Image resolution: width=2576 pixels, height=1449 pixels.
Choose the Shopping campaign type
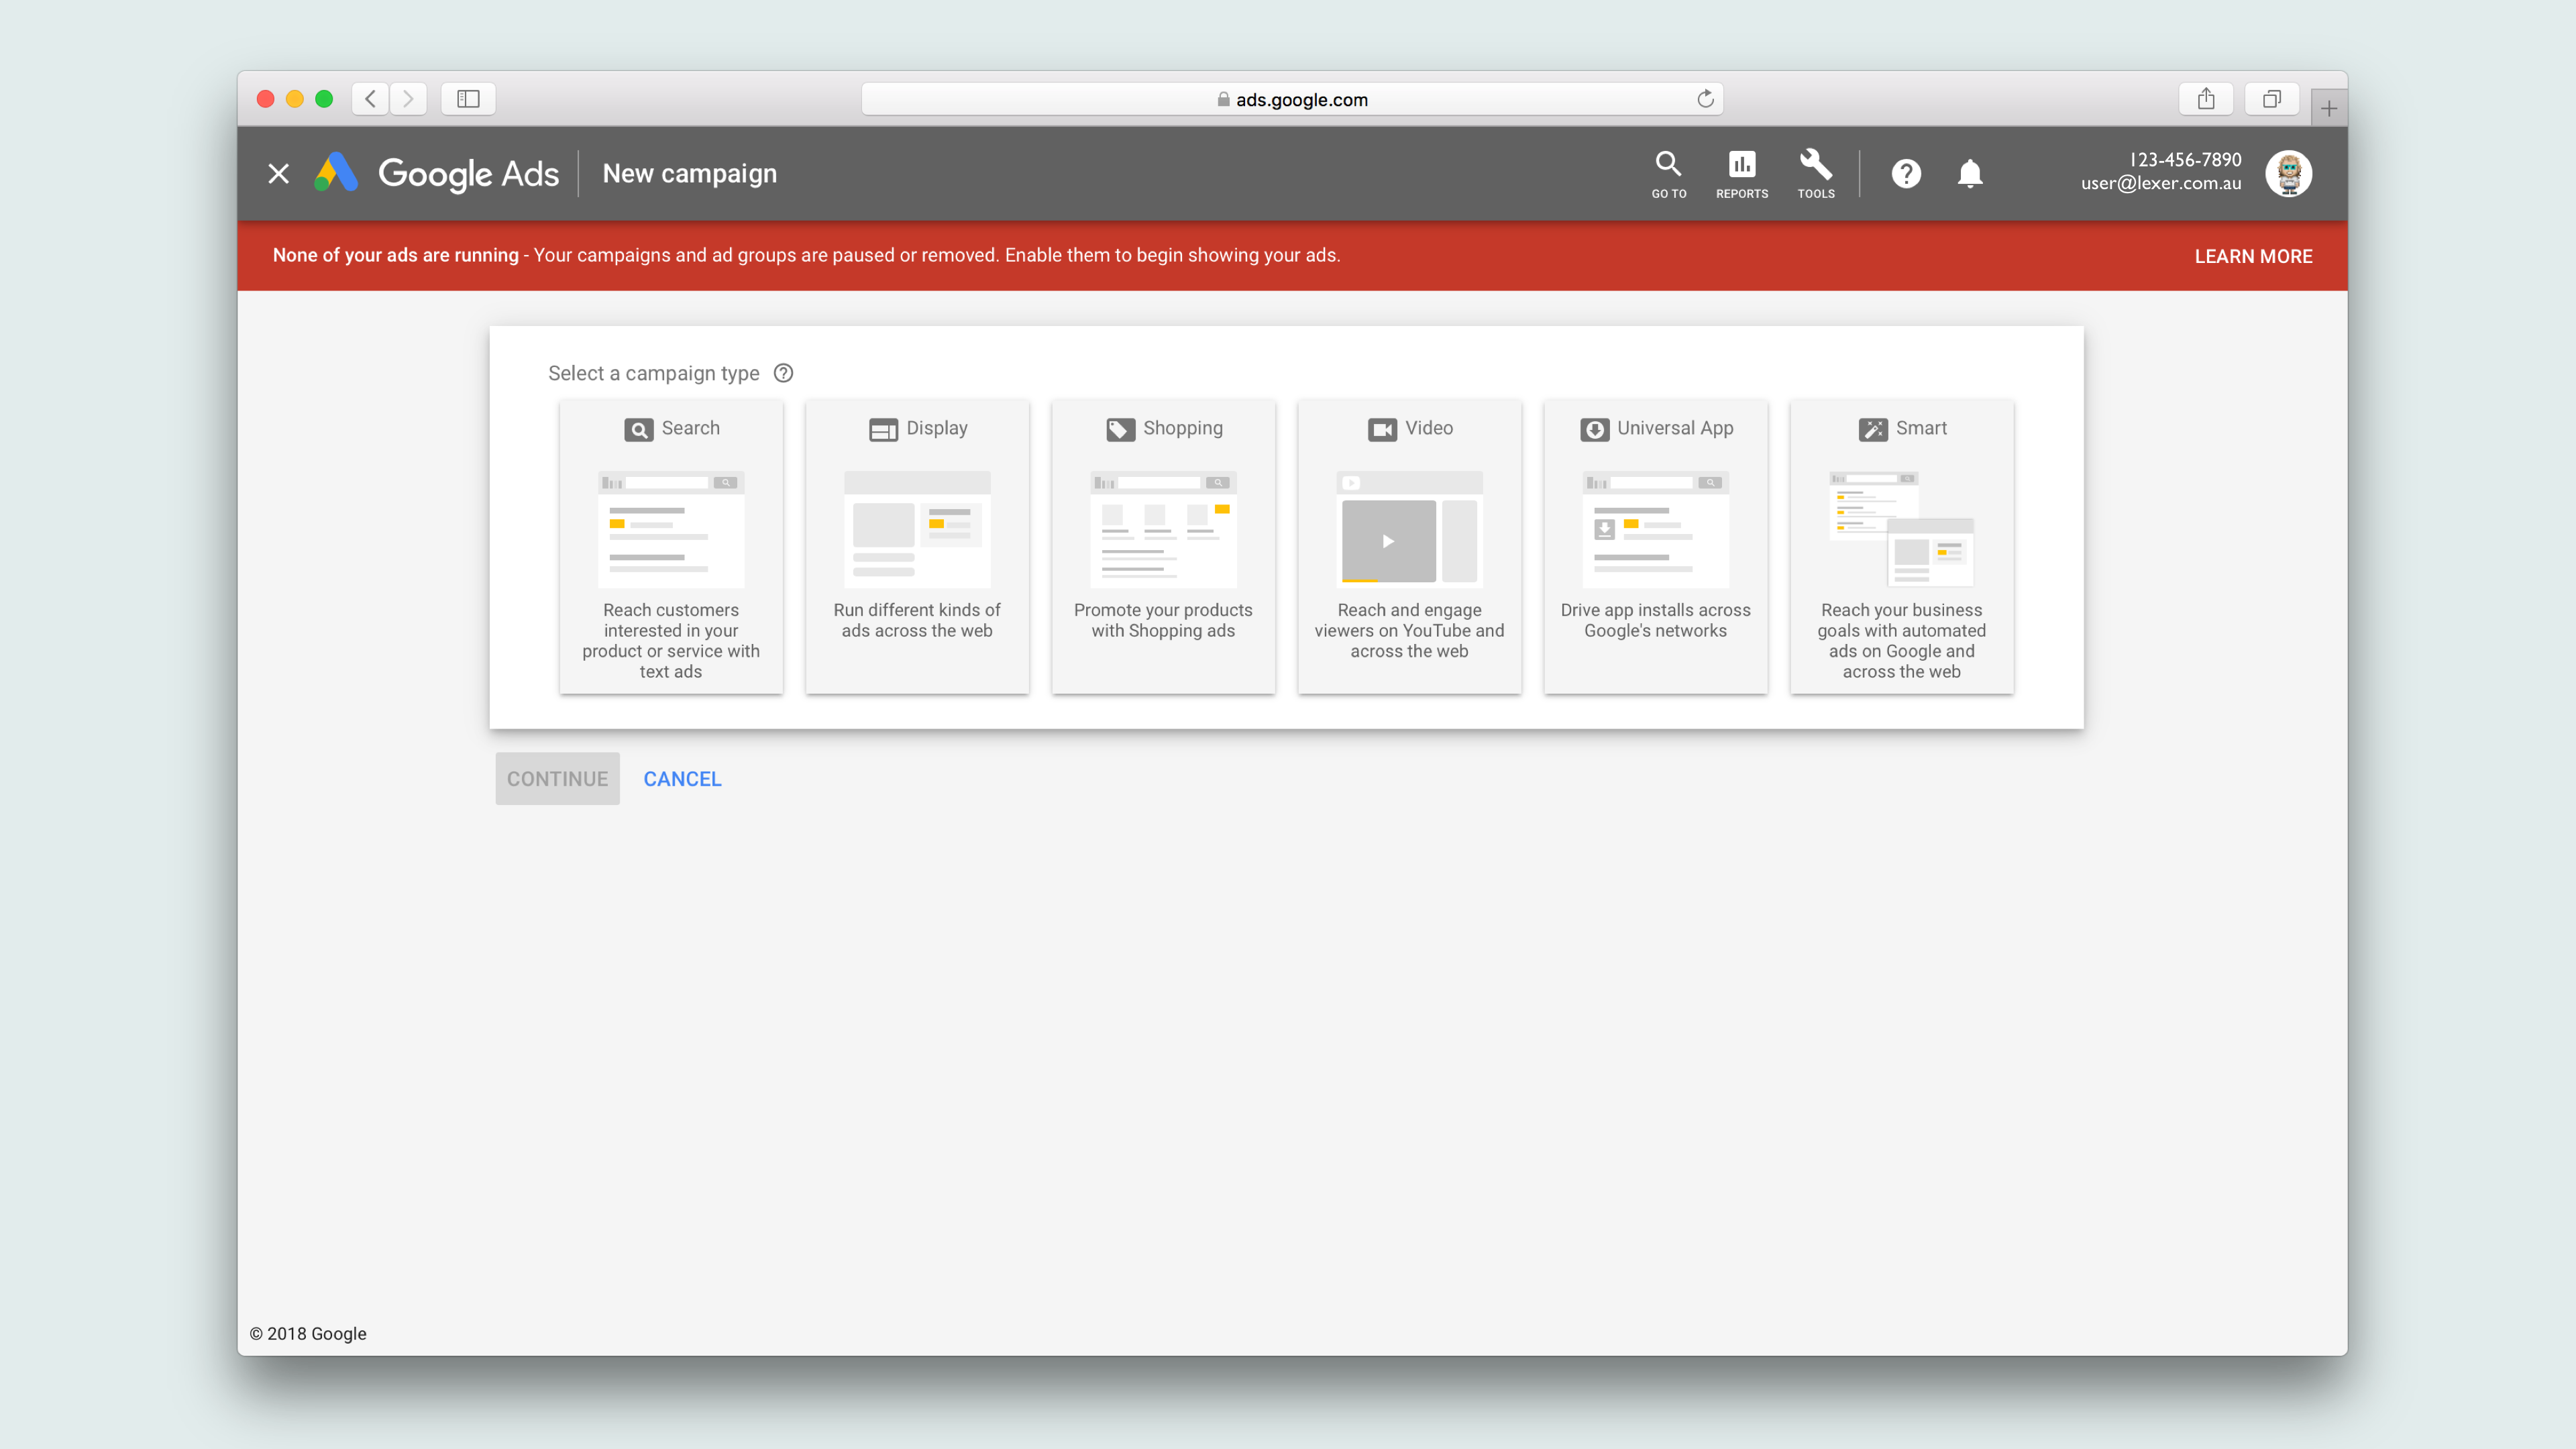click(x=1163, y=546)
